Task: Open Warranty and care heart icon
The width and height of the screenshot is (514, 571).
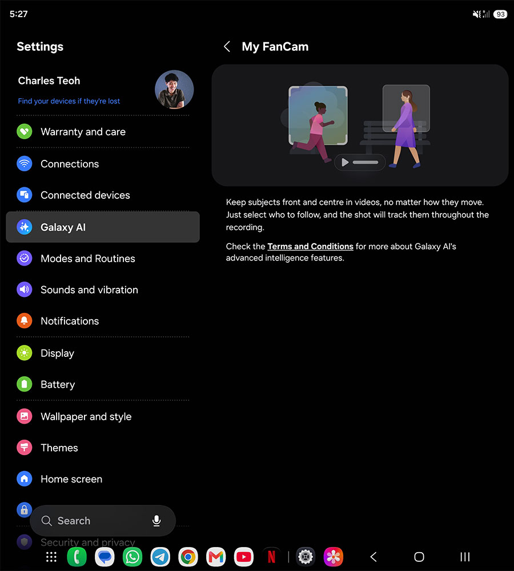Action: [25, 131]
